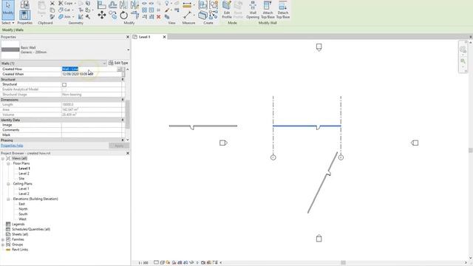
Task: Open the East elevation view
Action: coord(21,204)
